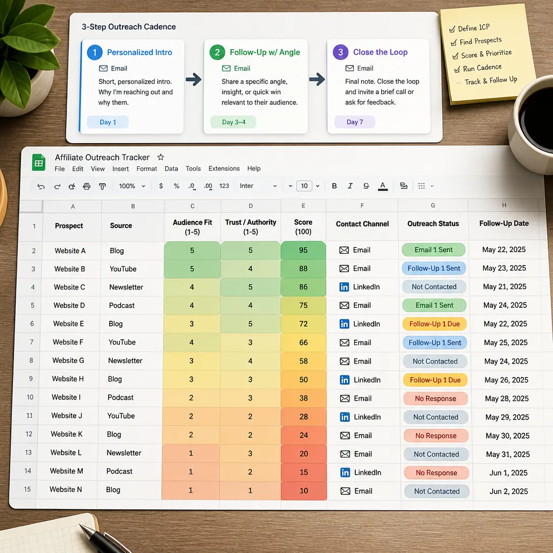Image resolution: width=553 pixels, height=553 pixels.
Task: Decrease decimal places (.0 icon)
Action: point(192,186)
